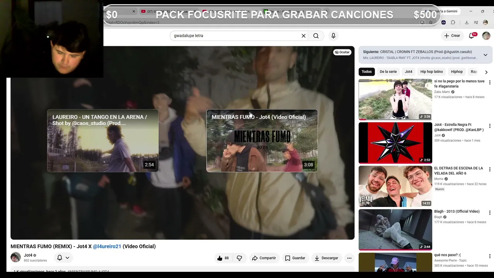The height and width of the screenshot is (278, 494).
Task: Click the Crear button
Action: [x=452, y=36]
